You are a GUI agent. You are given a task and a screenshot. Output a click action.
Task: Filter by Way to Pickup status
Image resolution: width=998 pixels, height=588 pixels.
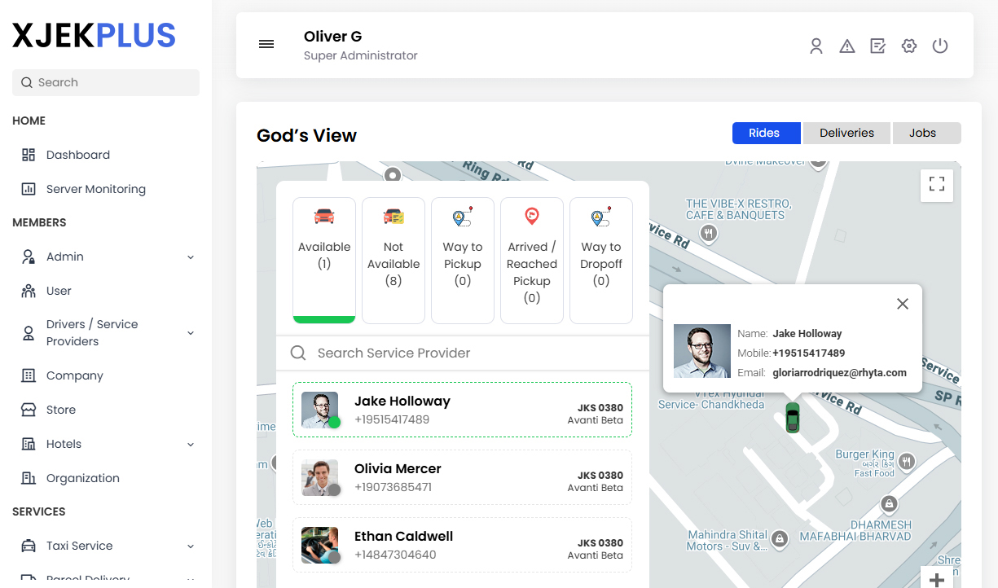click(x=463, y=260)
